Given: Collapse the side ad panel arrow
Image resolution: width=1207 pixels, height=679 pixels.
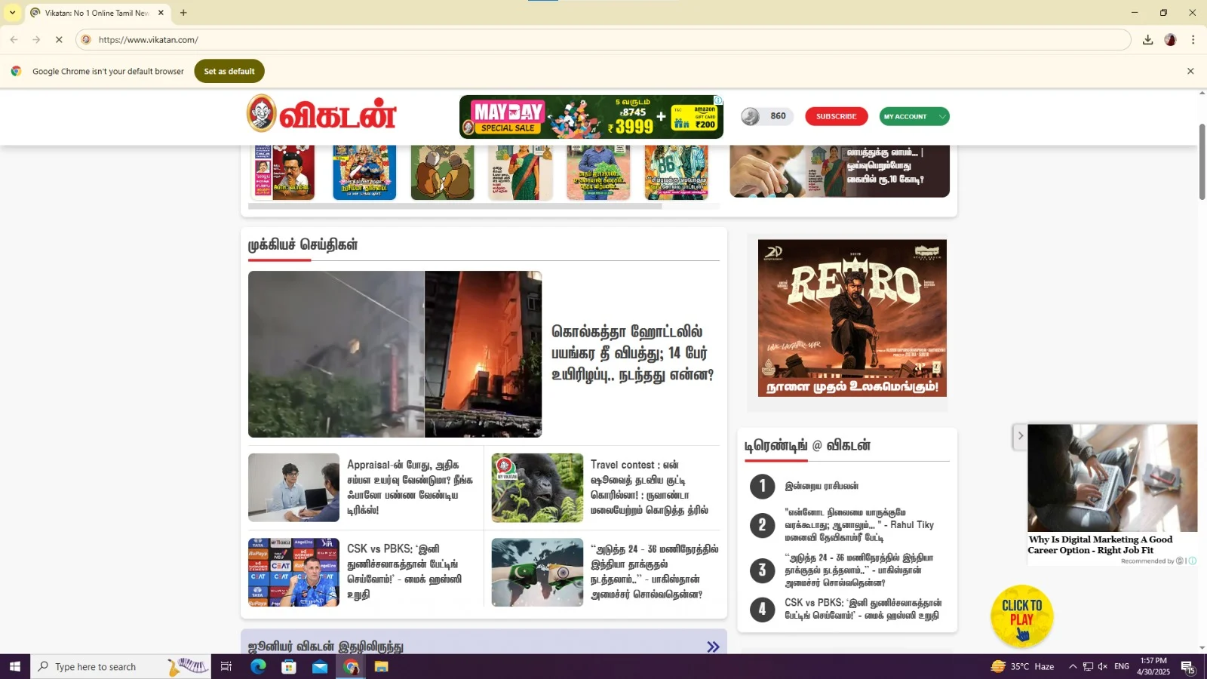Looking at the screenshot, I should pyautogui.click(x=1020, y=436).
